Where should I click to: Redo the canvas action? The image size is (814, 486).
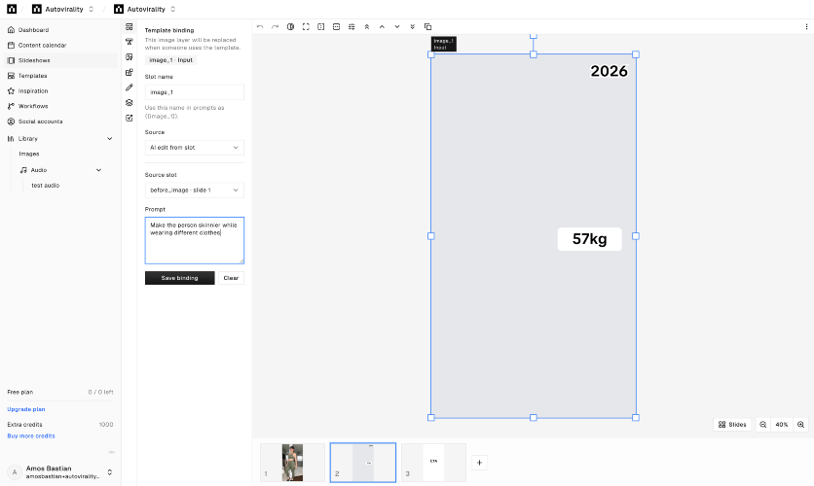[x=276, y=27]
